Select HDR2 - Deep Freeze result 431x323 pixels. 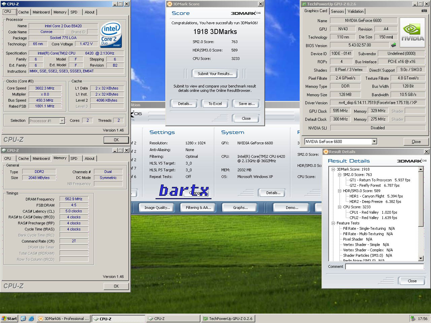(375, 202)
